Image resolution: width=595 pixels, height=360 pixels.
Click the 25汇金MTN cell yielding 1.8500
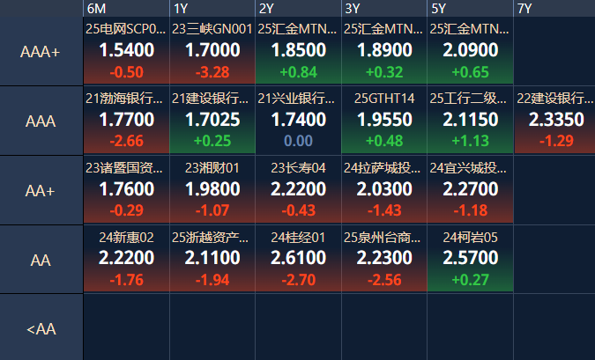[298, 52]
